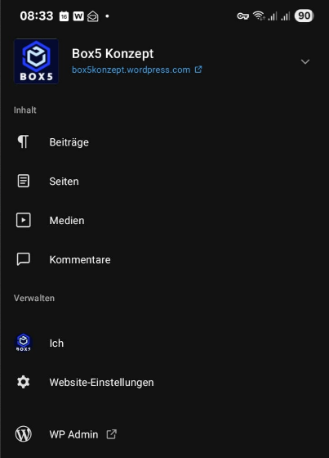Tap the Beiträge paragraph icon
This screenshot has width=329, height=458.
[x=24, y=141]
